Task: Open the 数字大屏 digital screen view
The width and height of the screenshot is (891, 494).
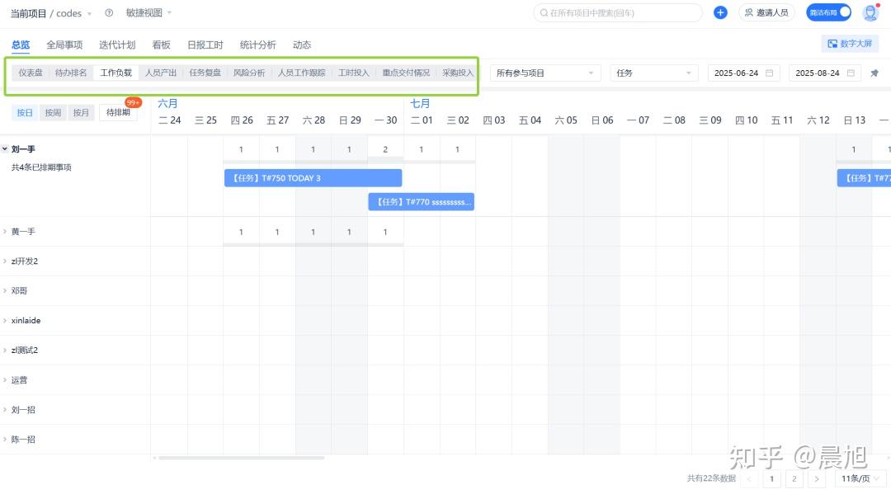Action: [x=849, y=44]
